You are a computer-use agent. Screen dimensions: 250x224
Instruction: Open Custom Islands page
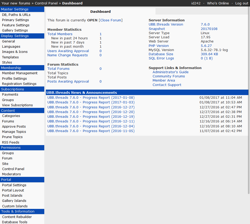click(x=15, y=206)
